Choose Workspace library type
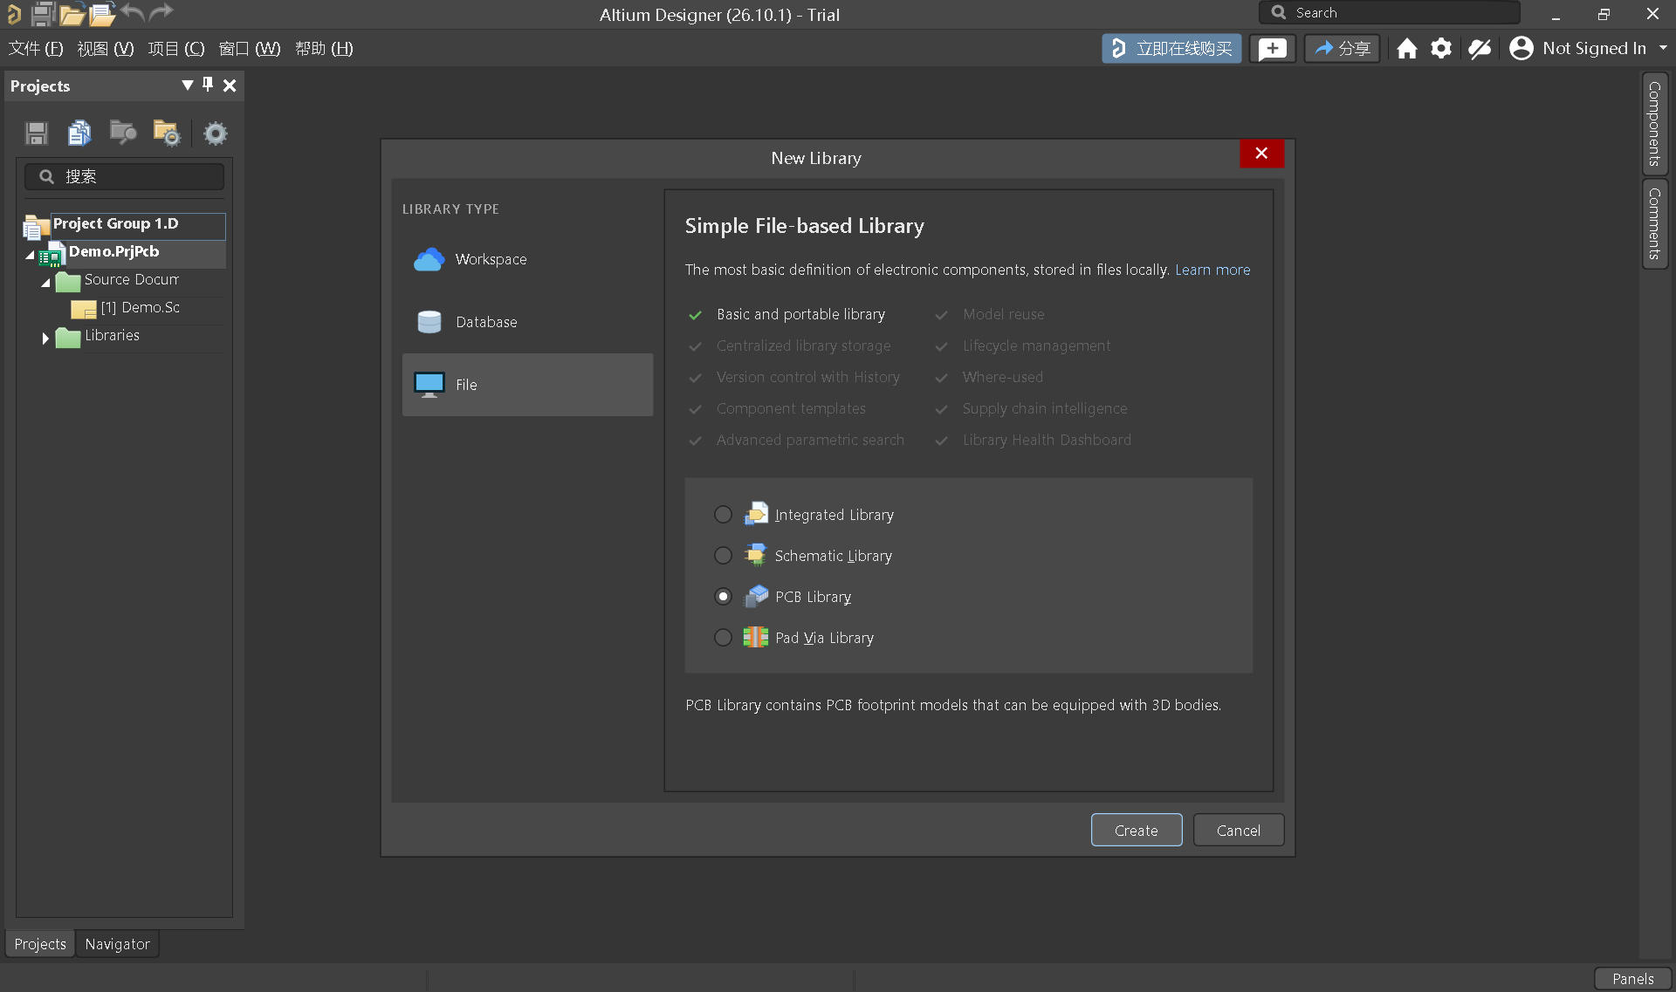This screenshot has width=1676, height=992. [527, 259]
